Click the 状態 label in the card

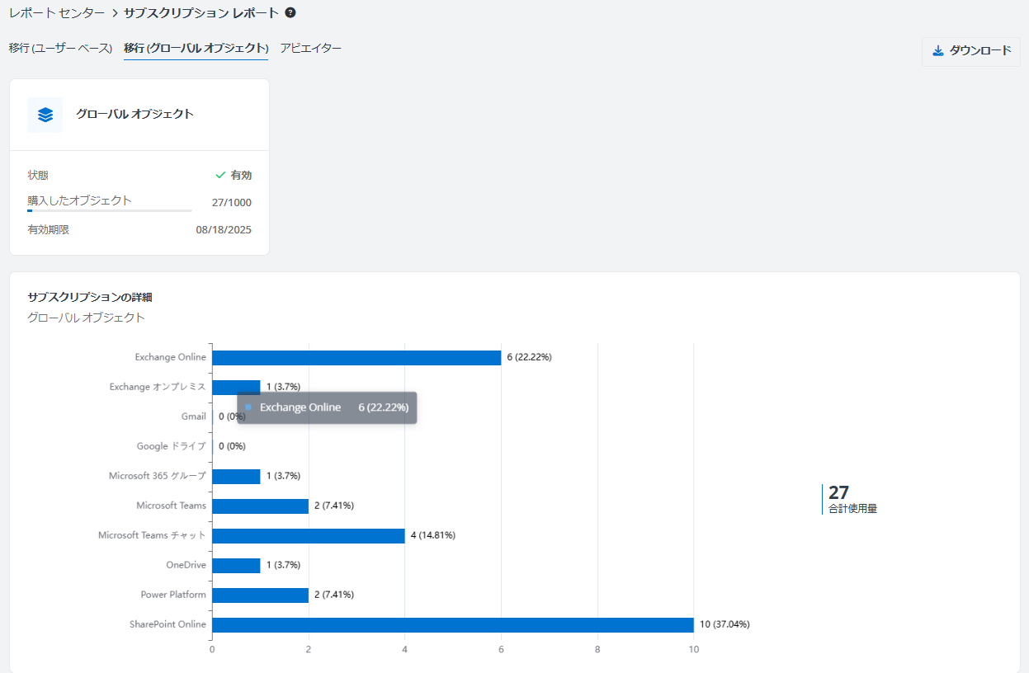(38, 175)
